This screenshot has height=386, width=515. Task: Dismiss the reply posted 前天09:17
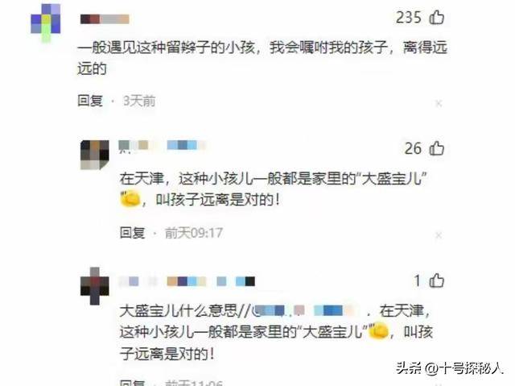coord(439,235)
